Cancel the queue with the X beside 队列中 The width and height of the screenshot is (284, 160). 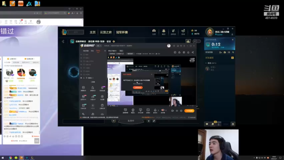(114, 121)
